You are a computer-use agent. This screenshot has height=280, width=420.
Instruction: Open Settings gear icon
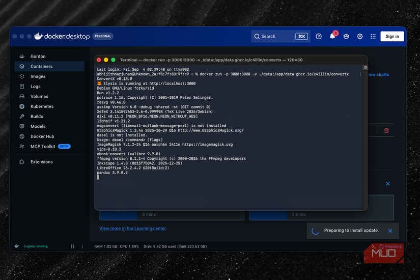pos(360,37)
